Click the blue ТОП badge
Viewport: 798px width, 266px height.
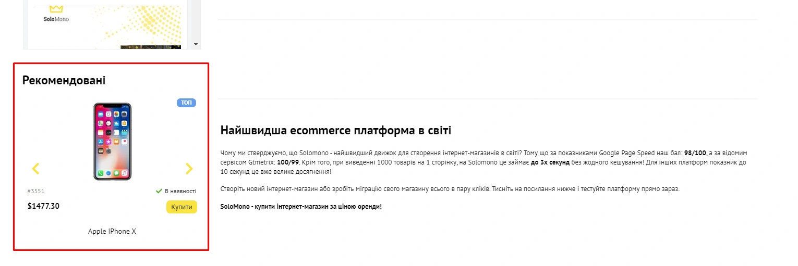coord(186,103)
